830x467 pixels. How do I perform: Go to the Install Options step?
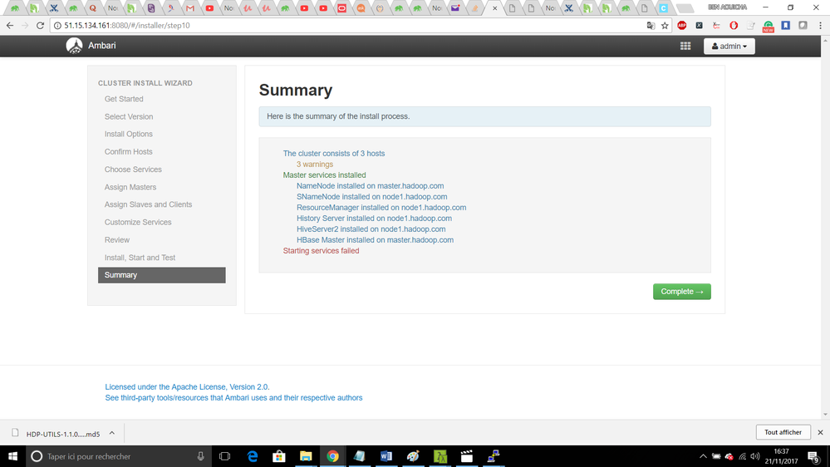pos(129,134)
